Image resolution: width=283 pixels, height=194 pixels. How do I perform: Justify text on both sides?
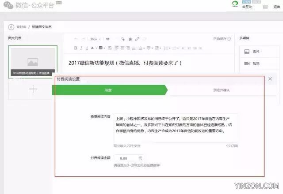point(134,48)
